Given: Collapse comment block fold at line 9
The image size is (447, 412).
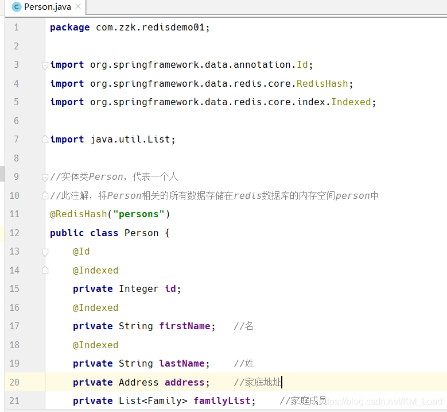Looking at the screenshot, I should pyautogui.click(x=45, y=178).
